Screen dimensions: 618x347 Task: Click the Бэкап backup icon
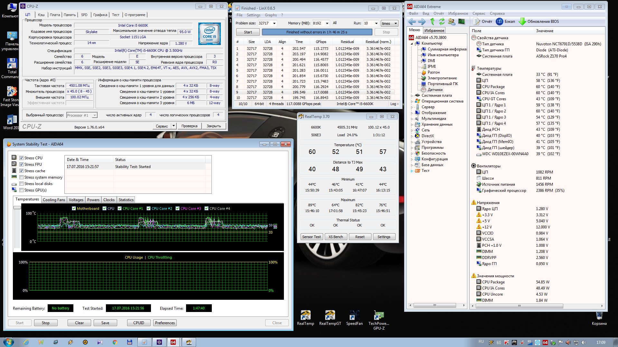(500, 22)
